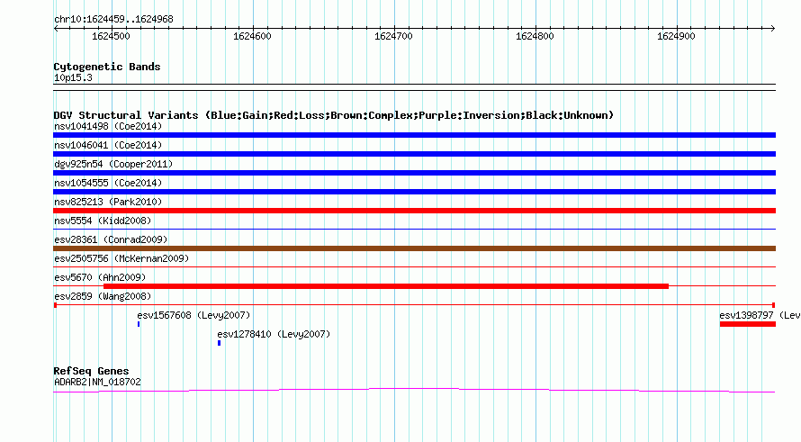Click the Cytogenetic Bands track title

click(x=107, y=67)
